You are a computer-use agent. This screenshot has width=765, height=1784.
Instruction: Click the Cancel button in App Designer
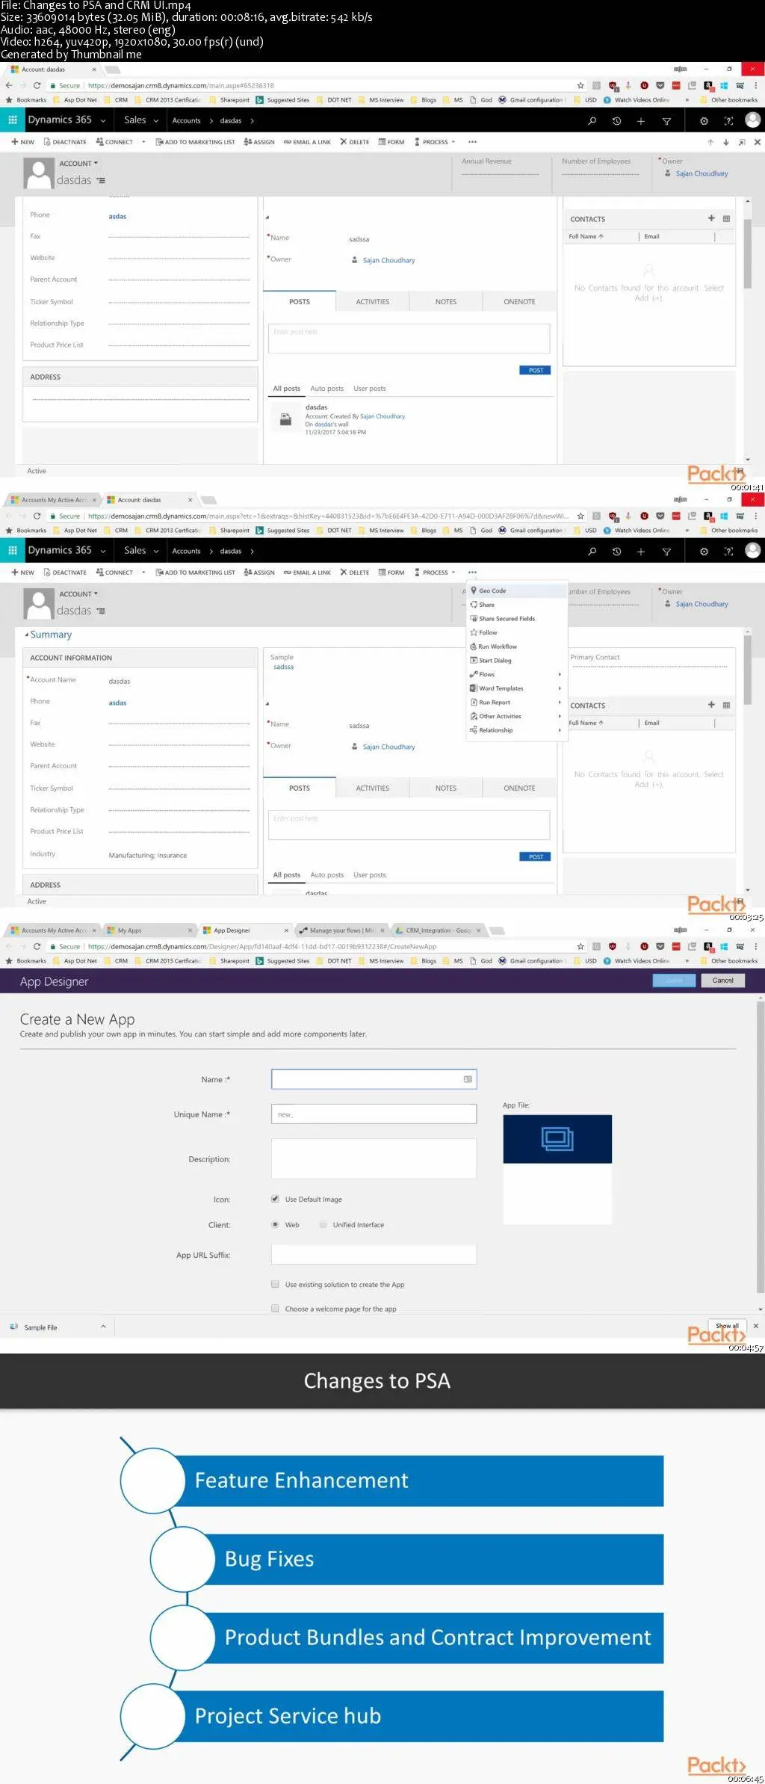(722, 981)
